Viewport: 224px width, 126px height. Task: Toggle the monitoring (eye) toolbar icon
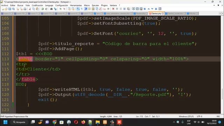[108, 9]
